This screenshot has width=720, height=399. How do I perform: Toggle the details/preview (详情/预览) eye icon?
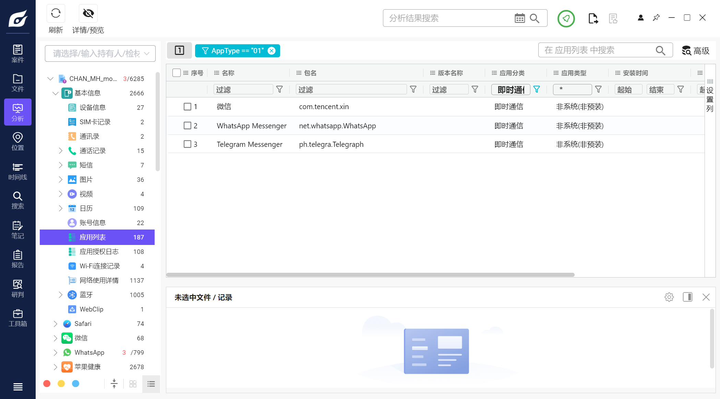click(x=88, y=13)
